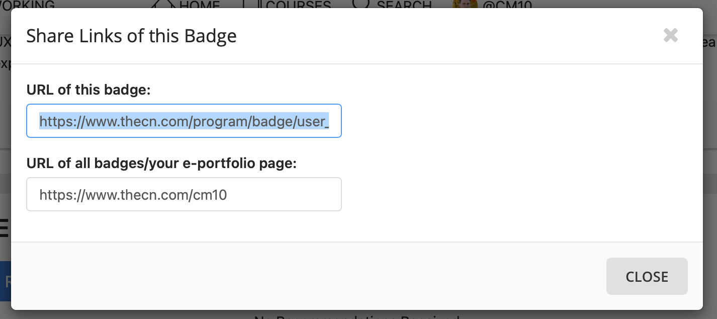This screenshot has height=319, width=717.
Task: Select the e-portfolio page URL field
Action: click(x=184, y=194)
